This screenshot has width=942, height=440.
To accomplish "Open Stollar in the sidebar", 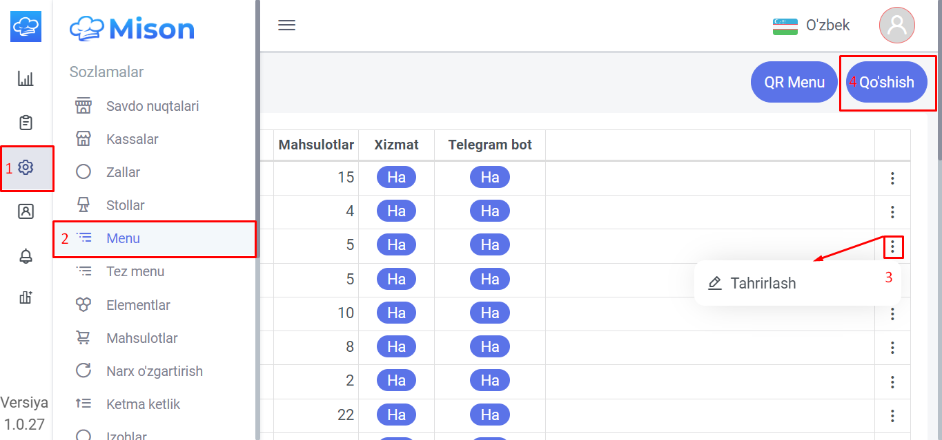I will click(x=155, y=205).
